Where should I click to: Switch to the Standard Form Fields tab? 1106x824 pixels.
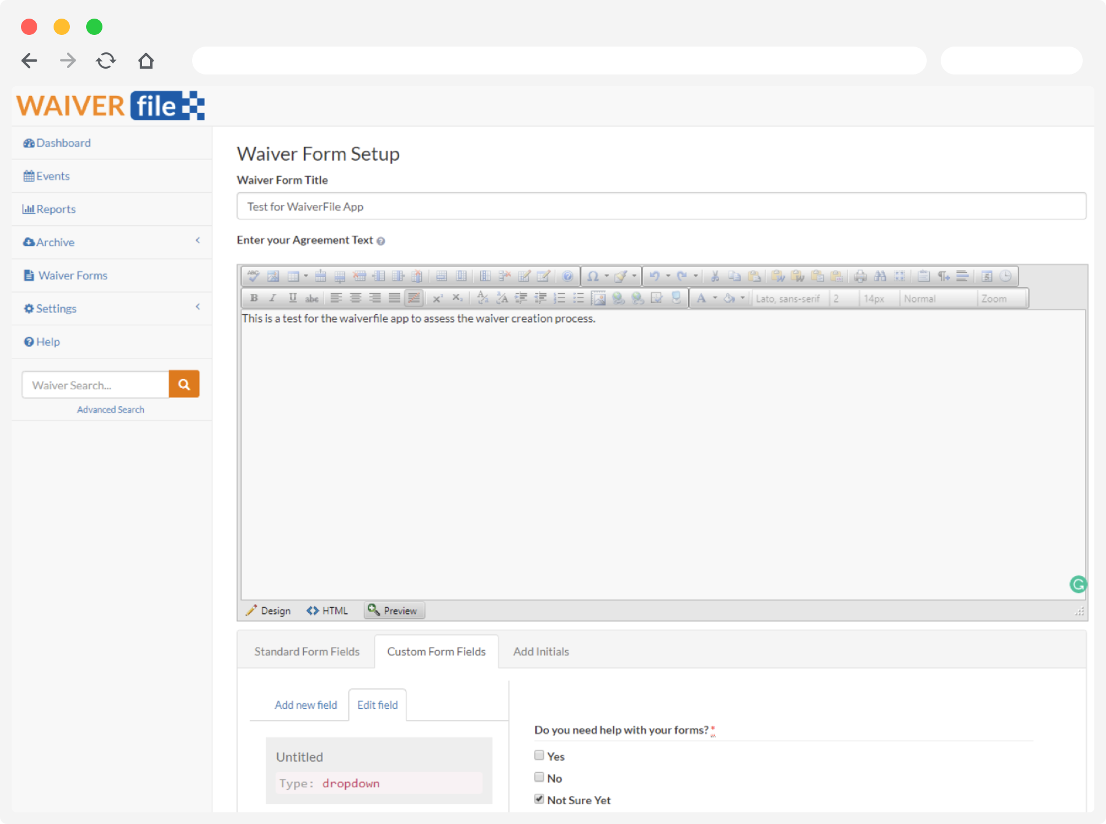point(307,652)
